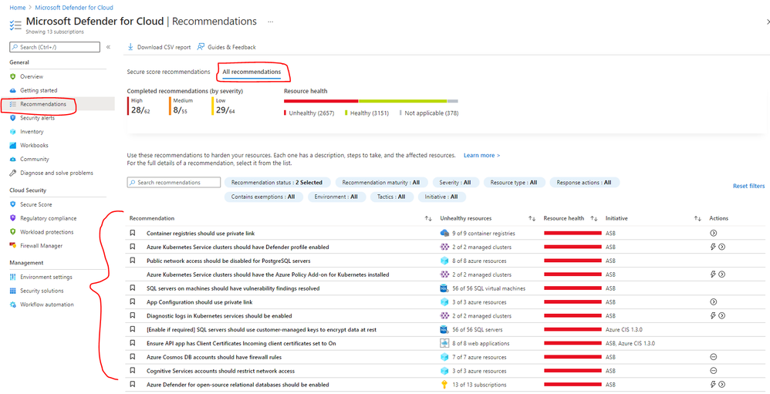Click the web applications resource icon
The image size is (770, 394).
pos(445,343)
